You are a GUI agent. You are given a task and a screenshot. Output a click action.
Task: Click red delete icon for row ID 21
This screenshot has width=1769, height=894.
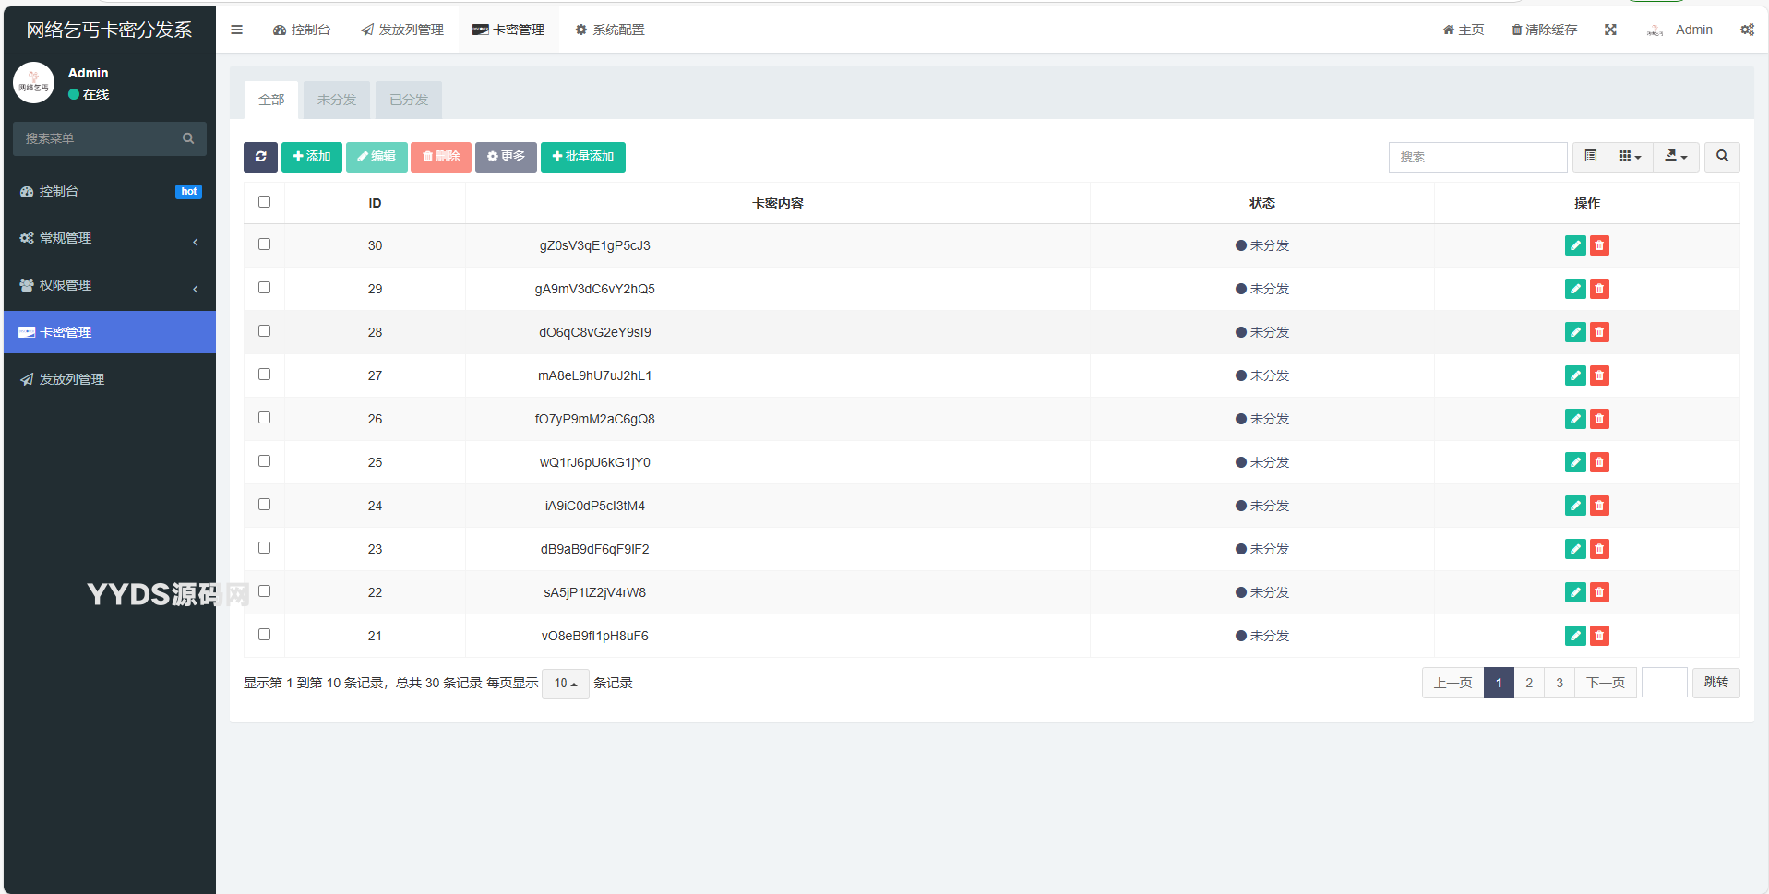point(1599,636)
